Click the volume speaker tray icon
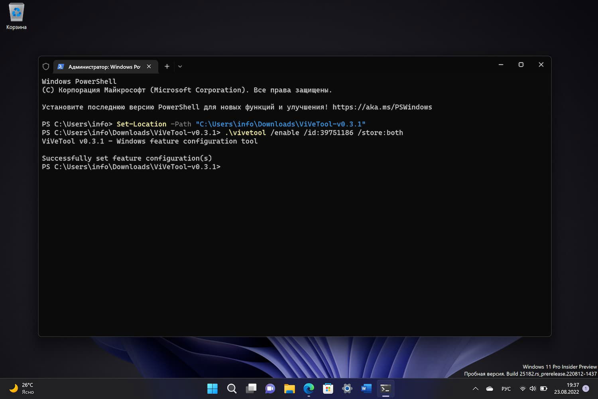The image size is (598, 399). pyautogui.click(x=533, y=389)
